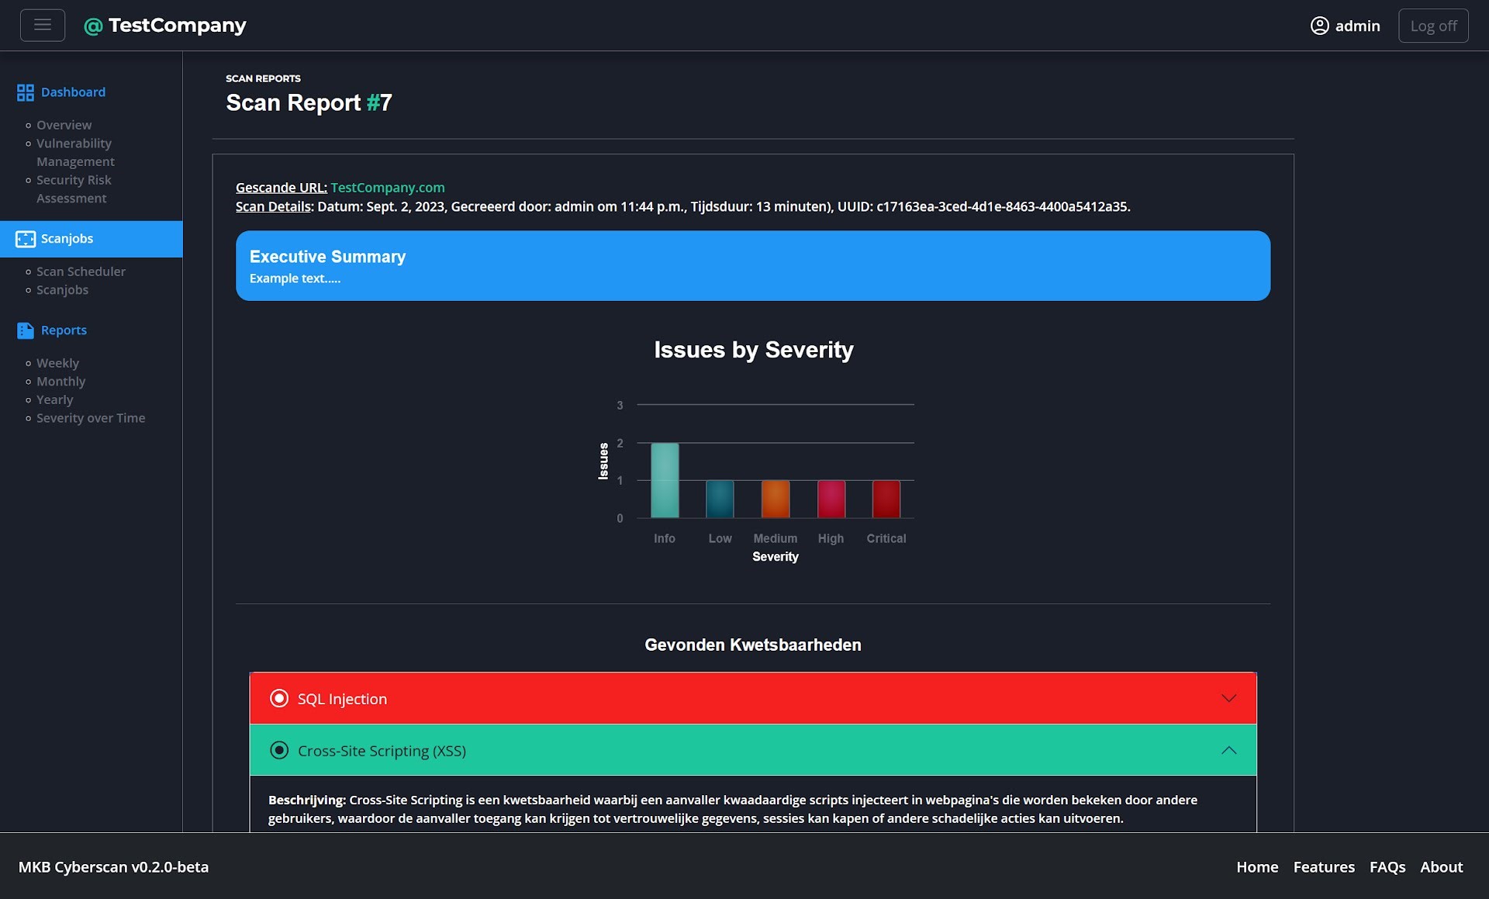Viewport: 1489px width, 899px height.
Task: Click the Reports document icon
Action: tap(26, 330)
